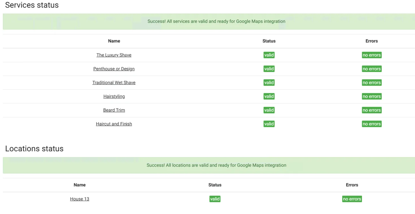Click the all locations valid success message
Viewport: 415px width, 214px height.
point(209,165)
